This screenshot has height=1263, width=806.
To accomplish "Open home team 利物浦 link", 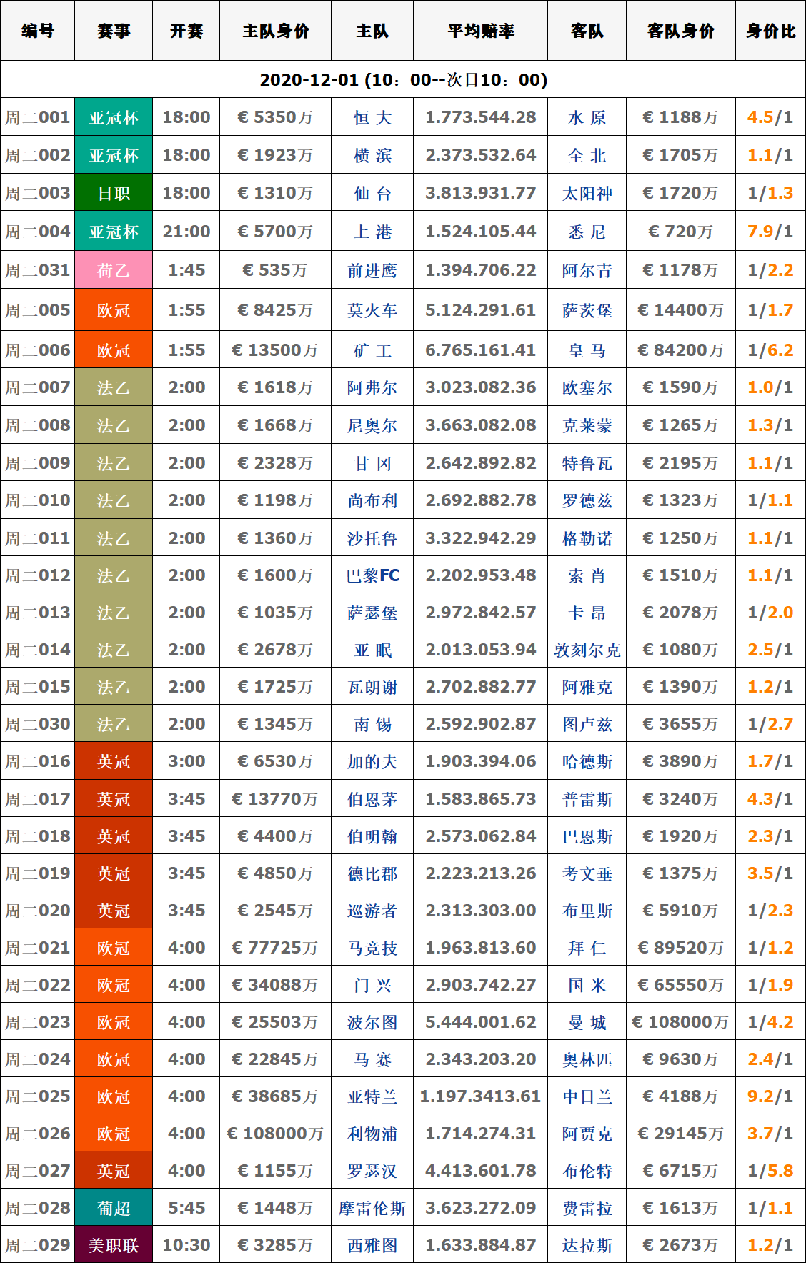I will (x=372, y=1134).
